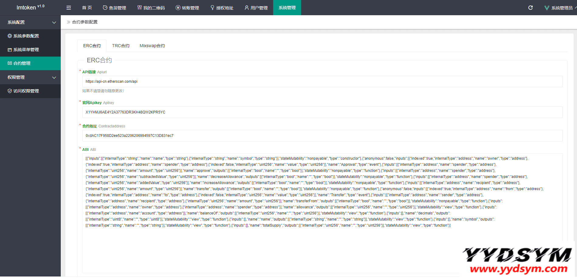
Task: Open 授权地址 location pin menu
Action: pos(222,8)
